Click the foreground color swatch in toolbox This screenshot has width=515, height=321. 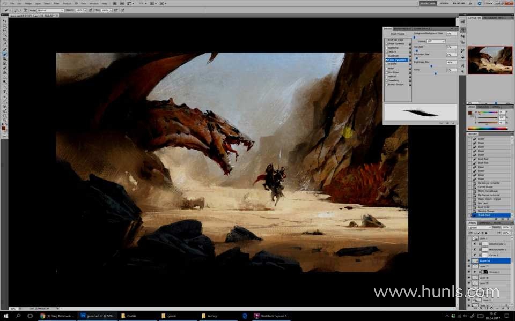point(4,128)
